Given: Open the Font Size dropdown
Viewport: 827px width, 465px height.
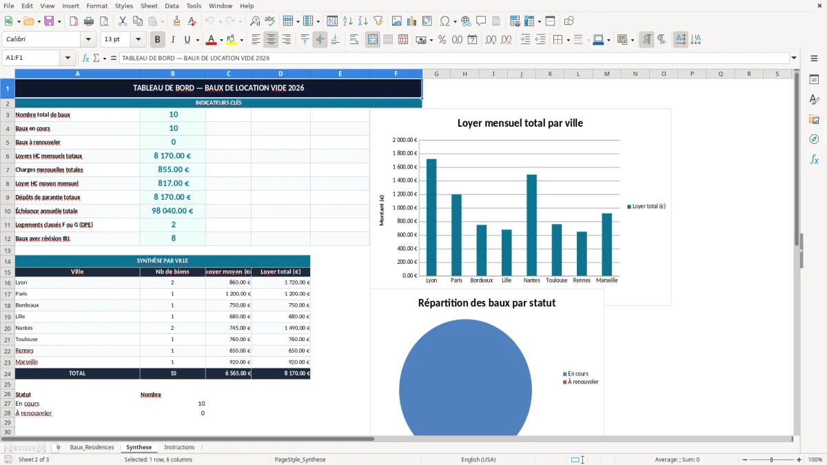Looking at the screenshot, I should pos(139,40).
